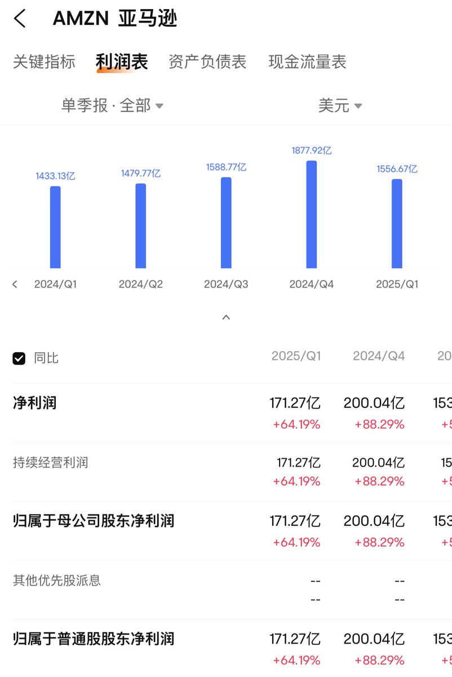Click the 2024/Q4 table column header
This screenshot has height=677, width=452.
(x=379, y=356)
